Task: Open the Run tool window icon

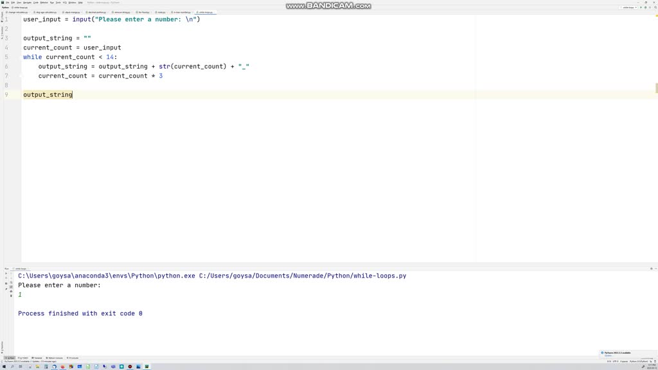Action: pyautogui.click(x=10, y=357)
